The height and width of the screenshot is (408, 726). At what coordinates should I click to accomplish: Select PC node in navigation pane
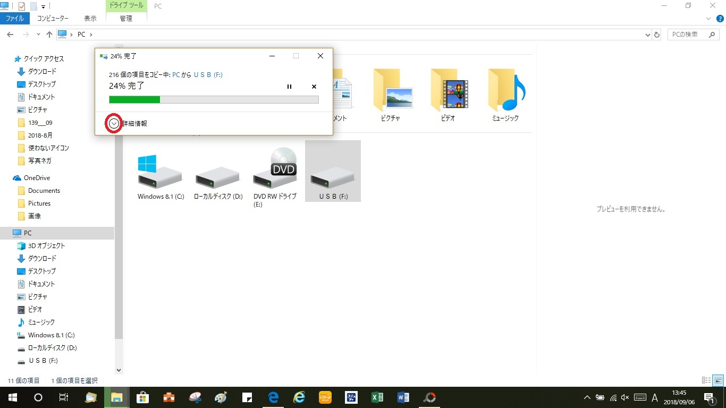pyautogui.click(x=57, y=233)
